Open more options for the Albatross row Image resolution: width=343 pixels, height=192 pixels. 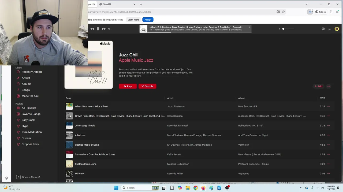[x=329, y=135]
